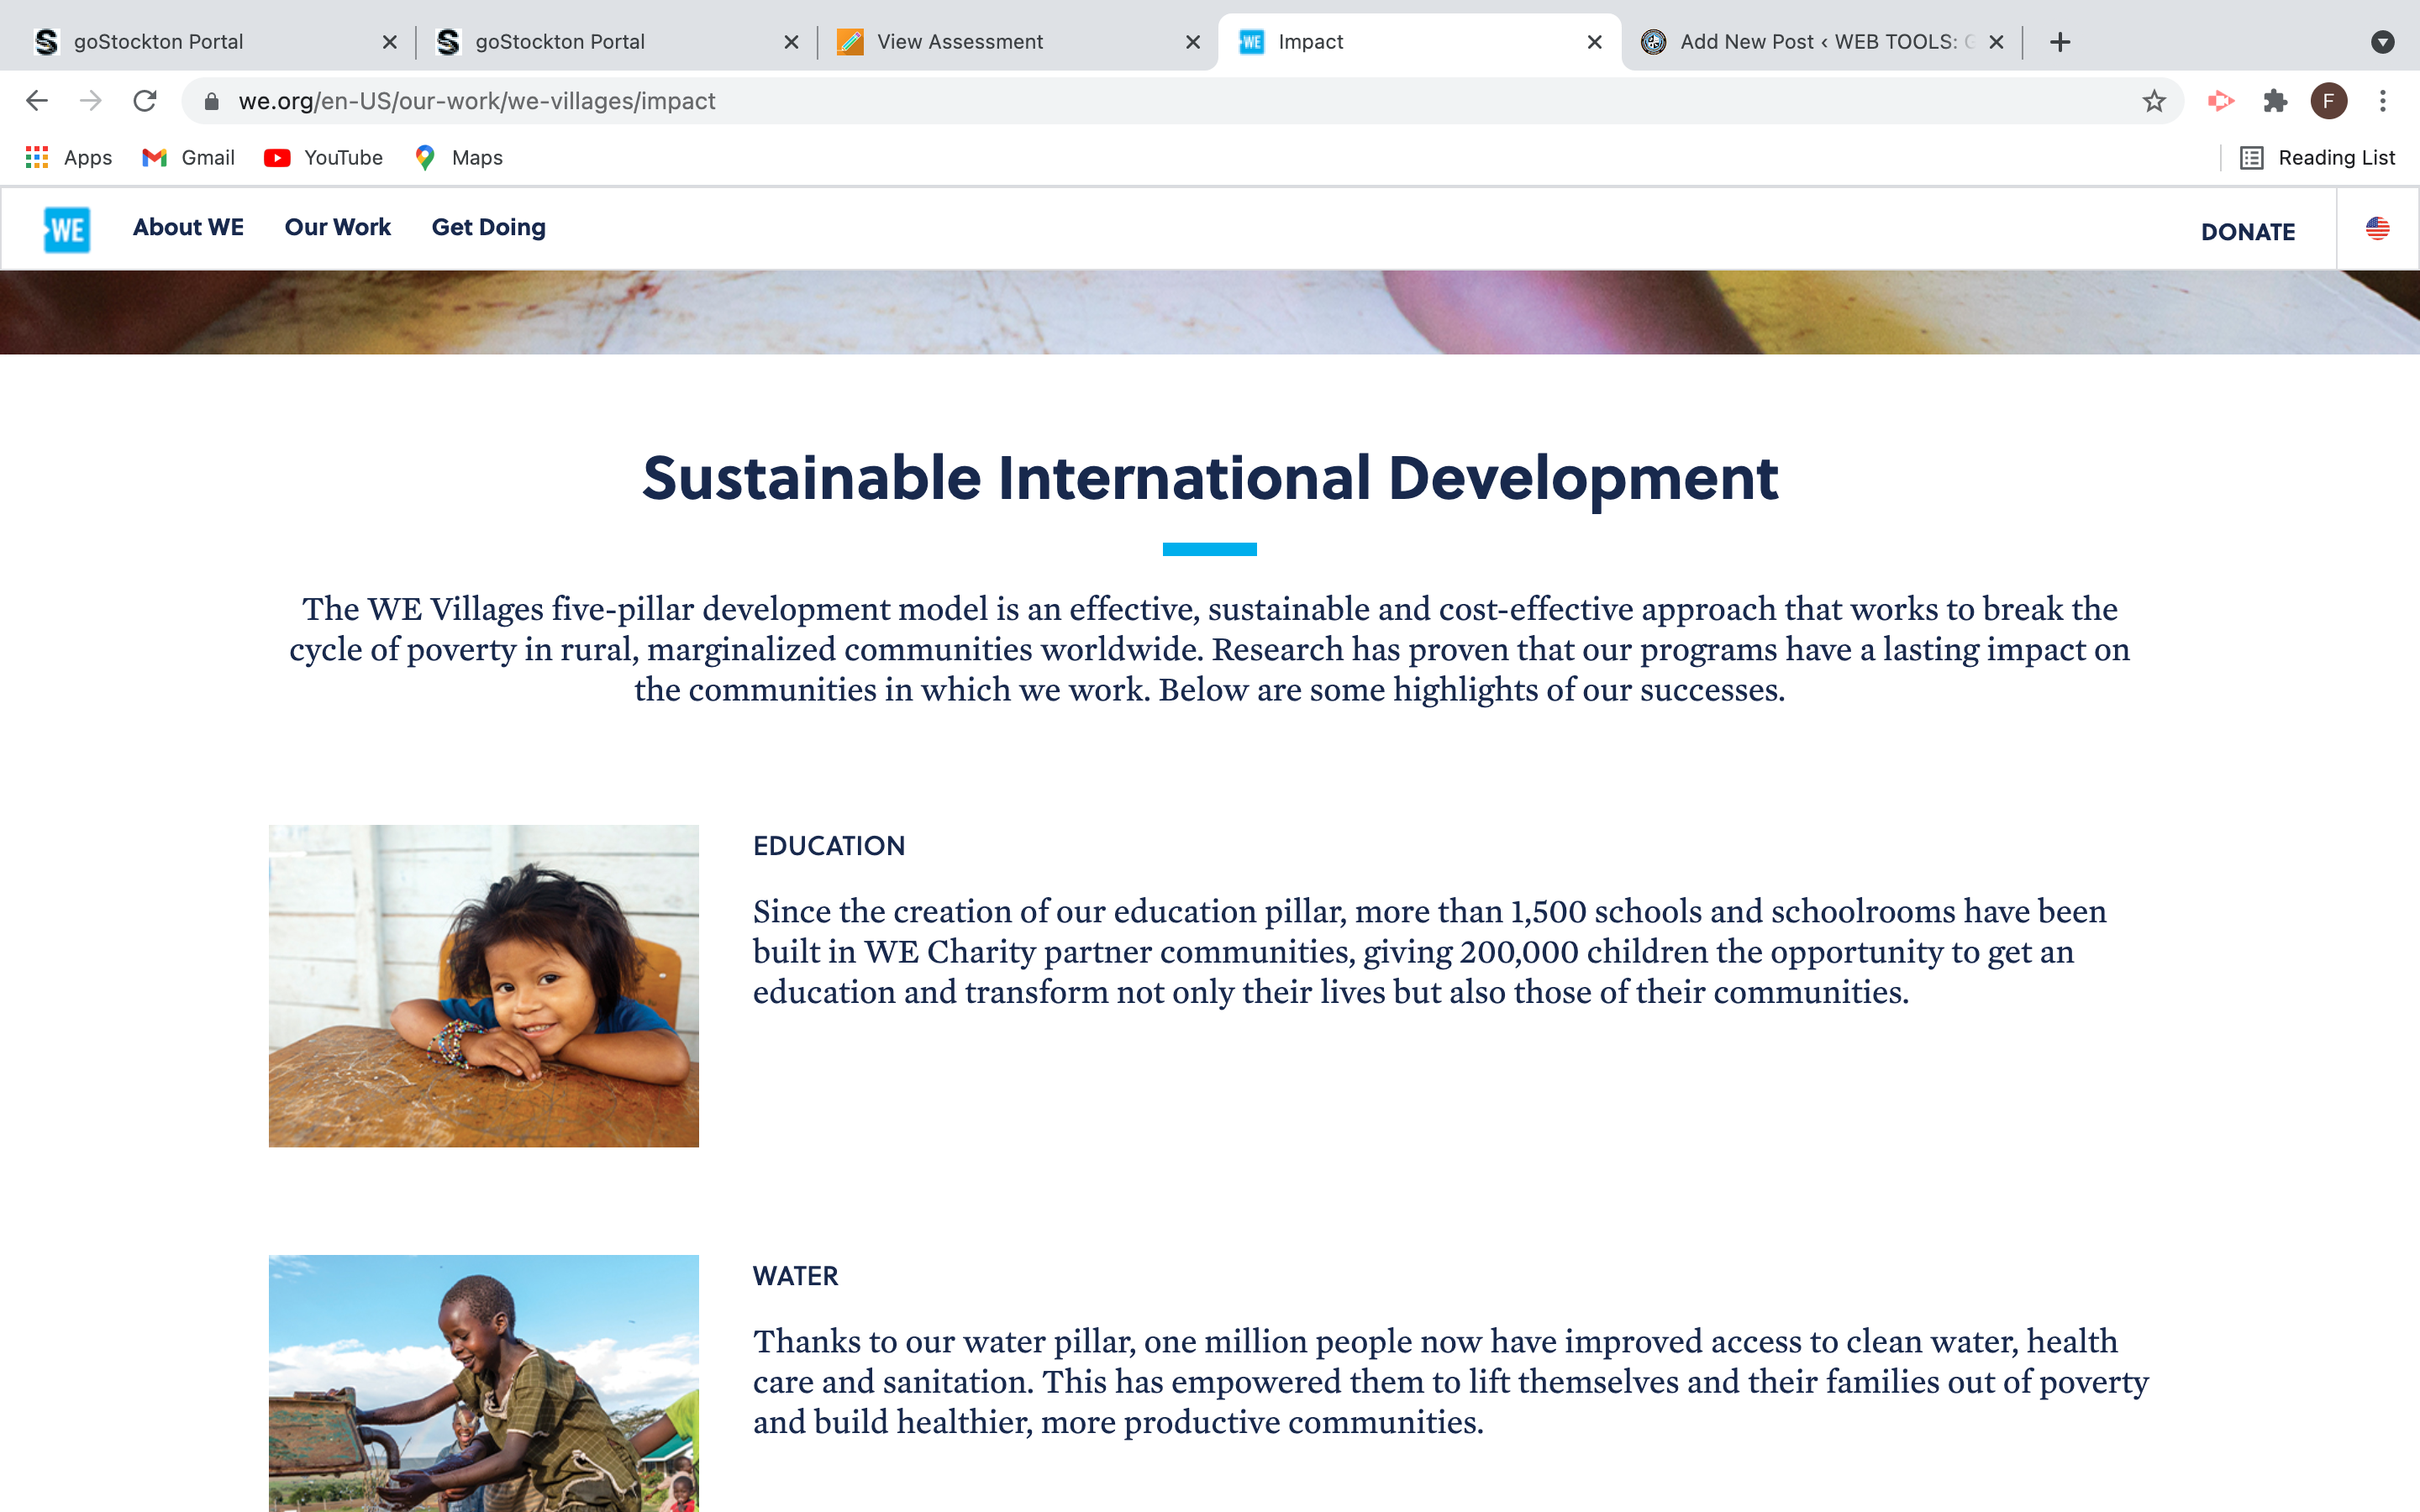Open the Get Doing menu

tap(489, 228)
